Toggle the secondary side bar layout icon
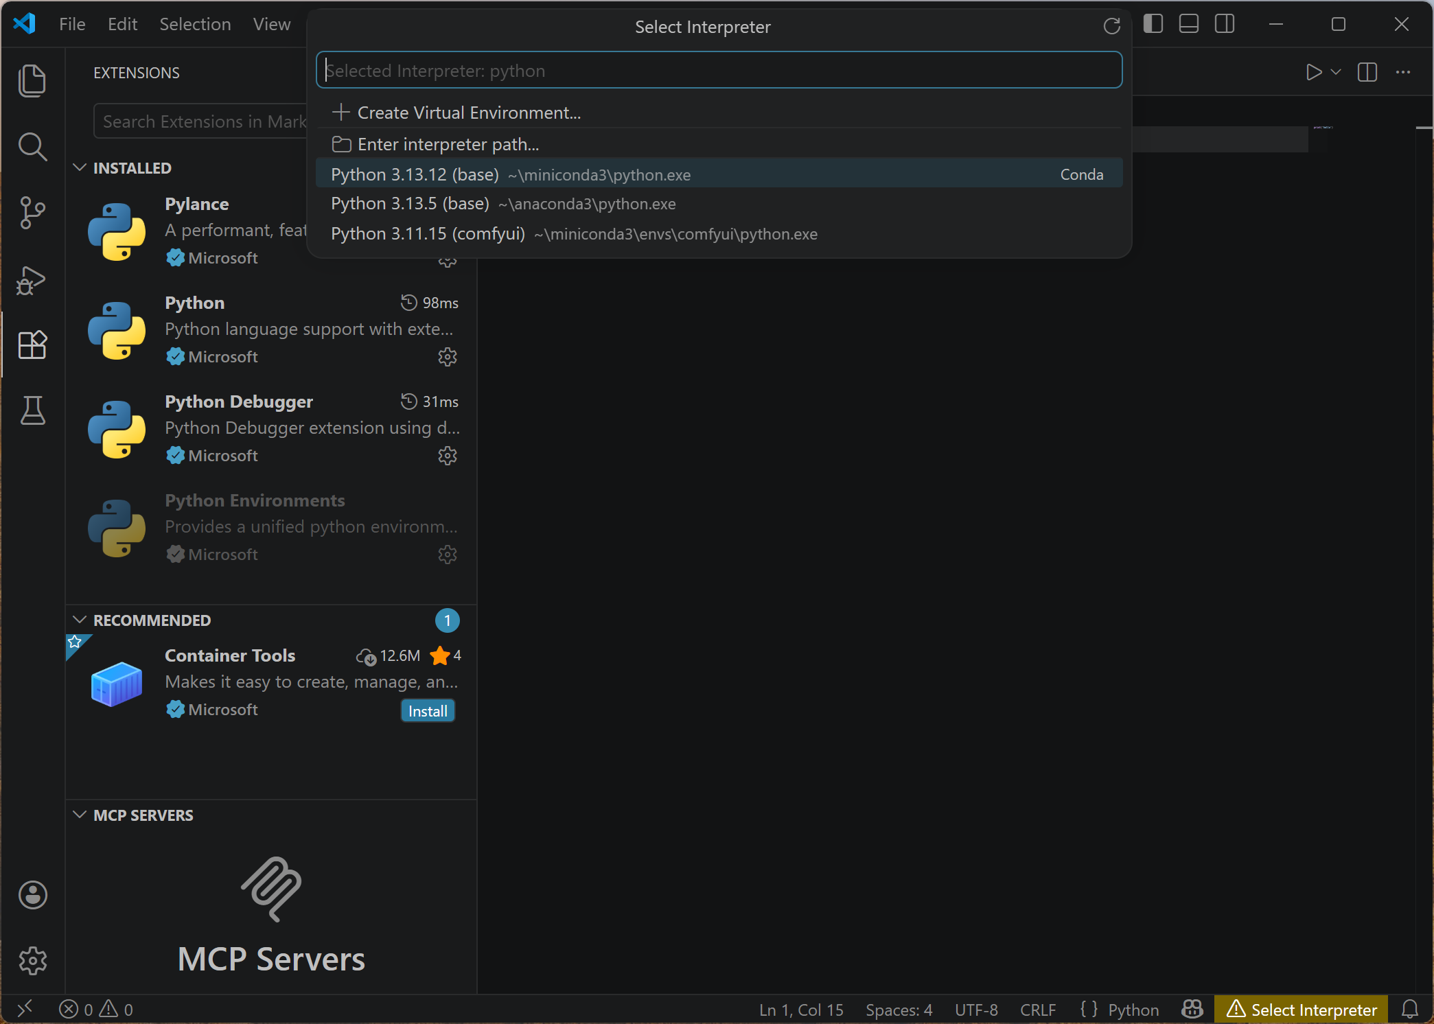The image size is (1434, 1024). (1225, 24)
